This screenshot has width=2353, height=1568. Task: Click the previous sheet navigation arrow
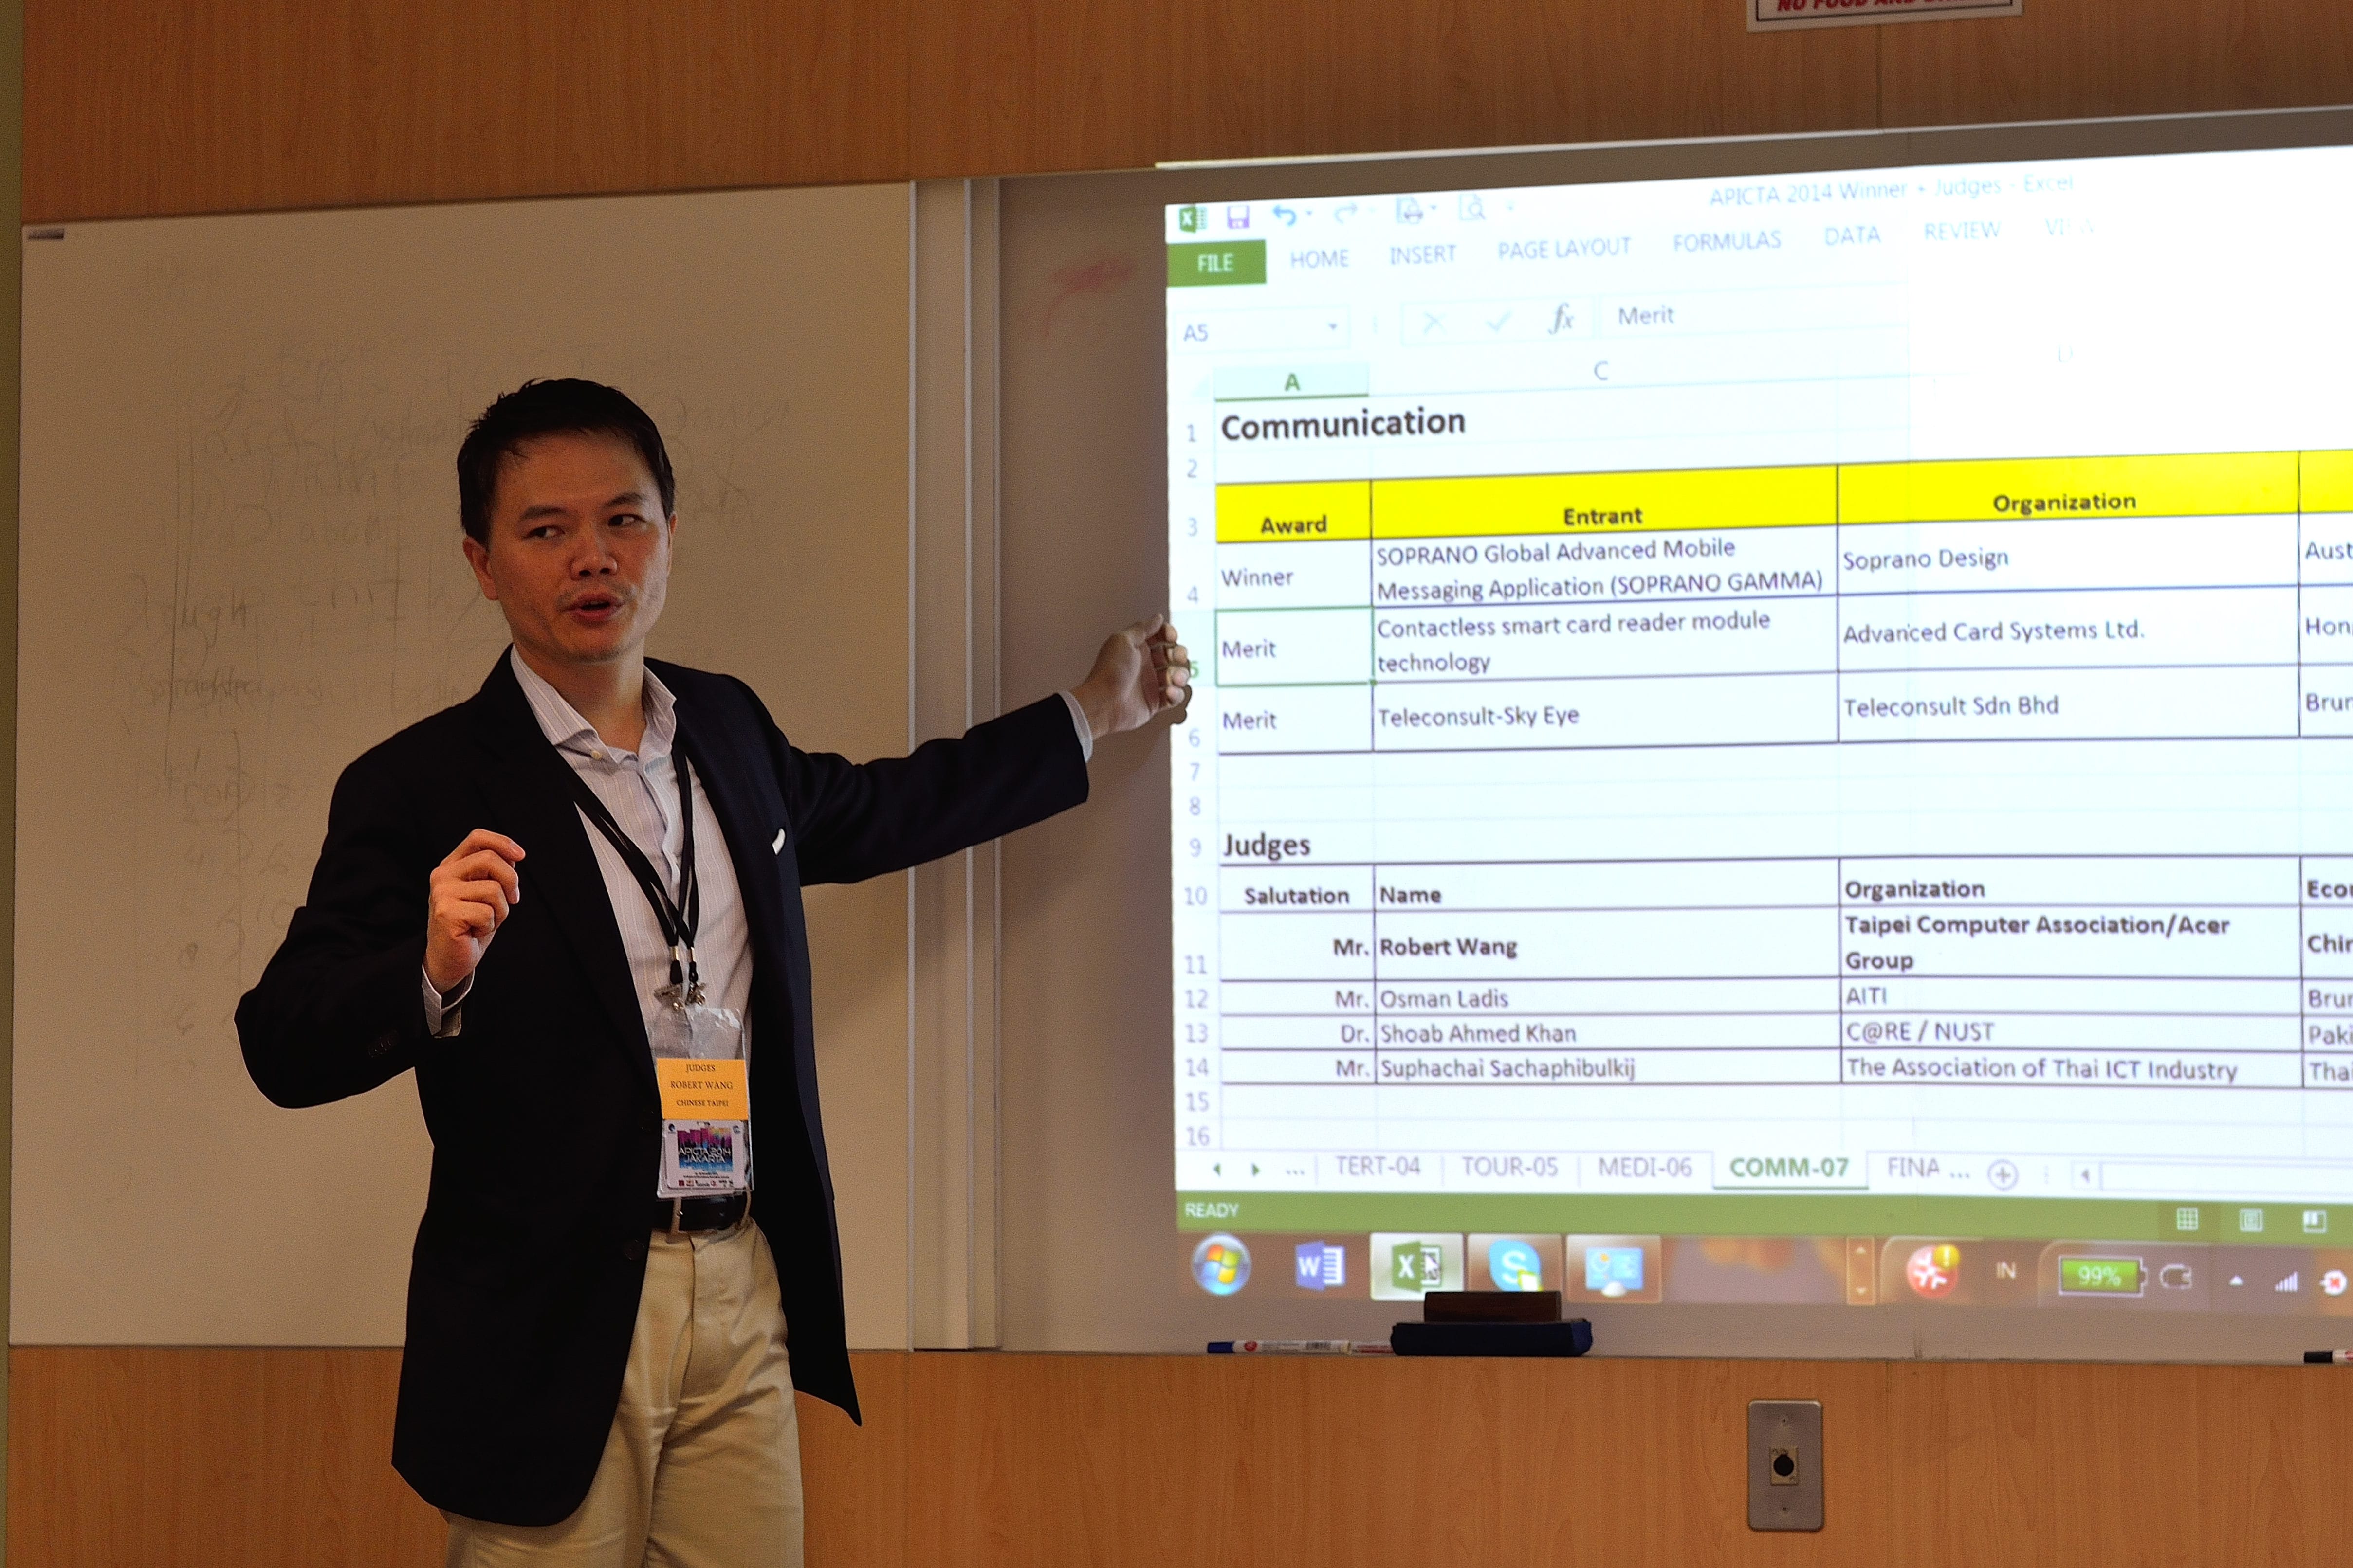click(x=1216, y=1168)
